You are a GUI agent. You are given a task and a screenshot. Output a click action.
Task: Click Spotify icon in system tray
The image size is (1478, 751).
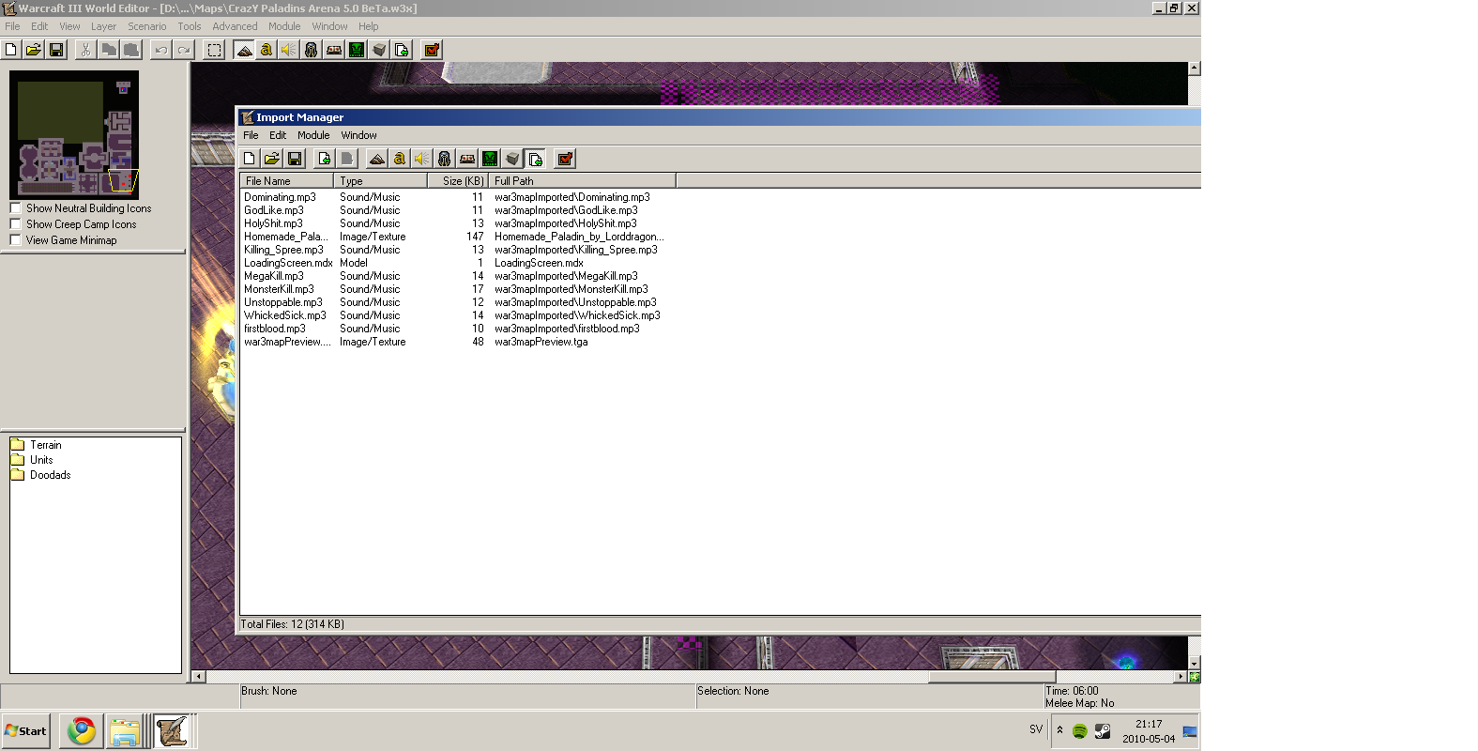tap(1079, 730)
